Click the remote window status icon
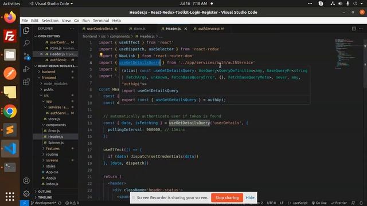Screen dimensions: 367x206 tap(24, 203)
